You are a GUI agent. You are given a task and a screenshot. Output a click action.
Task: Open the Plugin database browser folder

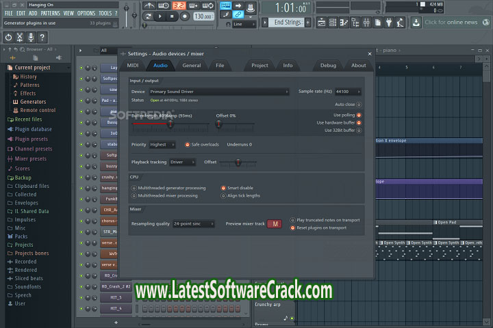[x=33, y=129]
